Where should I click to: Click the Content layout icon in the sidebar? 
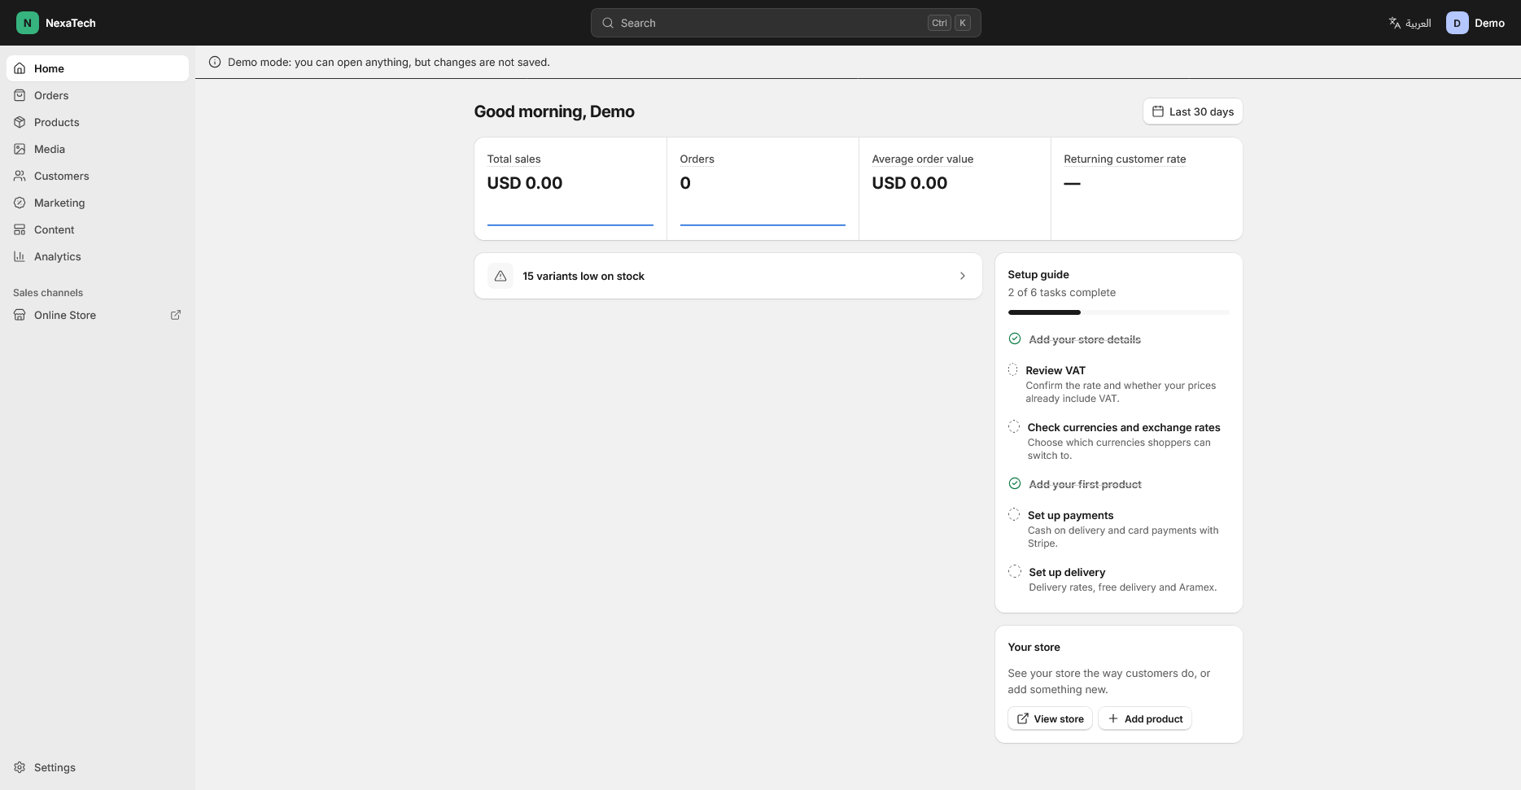coord(20,229)
